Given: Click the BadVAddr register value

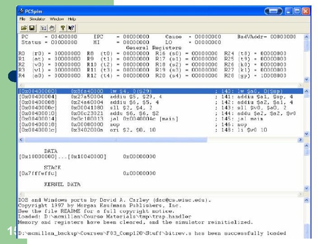Looking at the screenshot, I should 283,37.
